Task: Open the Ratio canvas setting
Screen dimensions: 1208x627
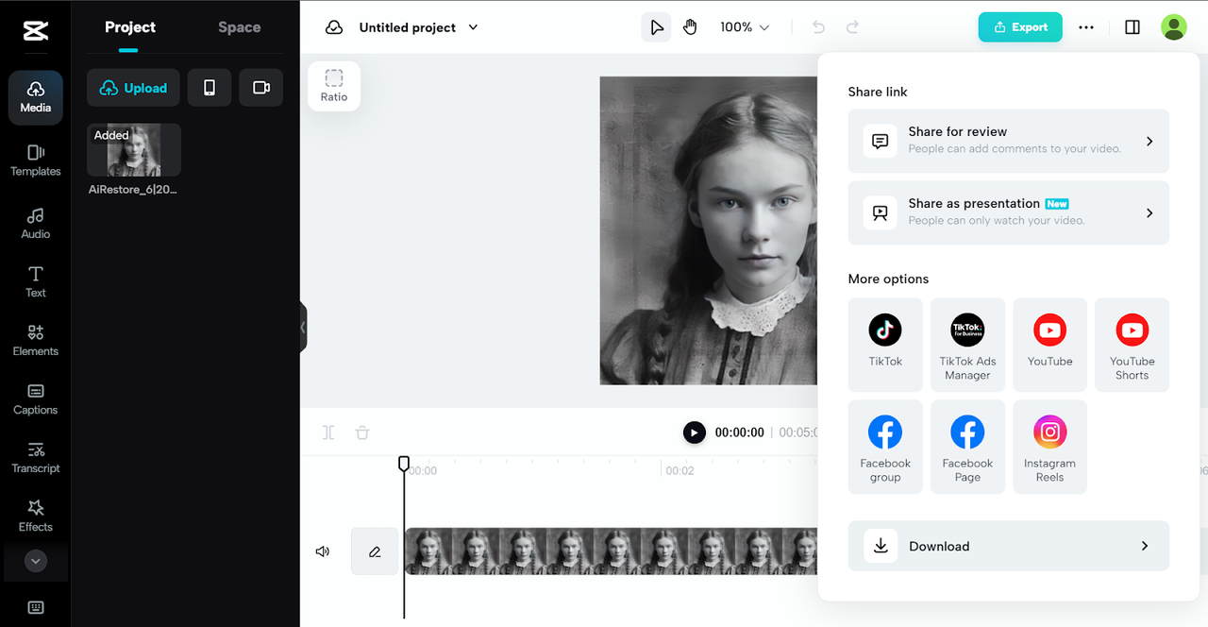Action: (334, 86)
